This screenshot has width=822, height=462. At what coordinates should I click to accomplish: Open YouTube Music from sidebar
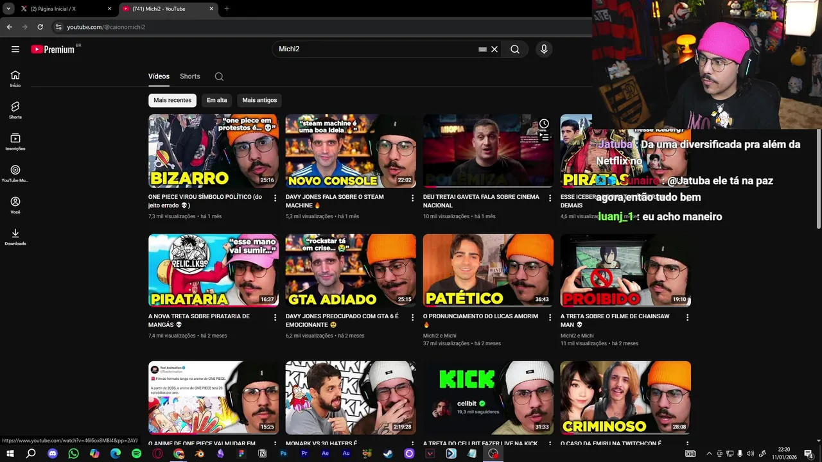[x=15, y=173]
